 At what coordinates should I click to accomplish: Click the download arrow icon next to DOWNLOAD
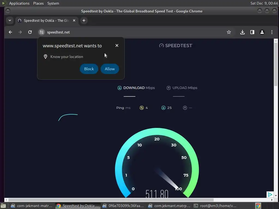pyautogui.click(x=120, y=88)
